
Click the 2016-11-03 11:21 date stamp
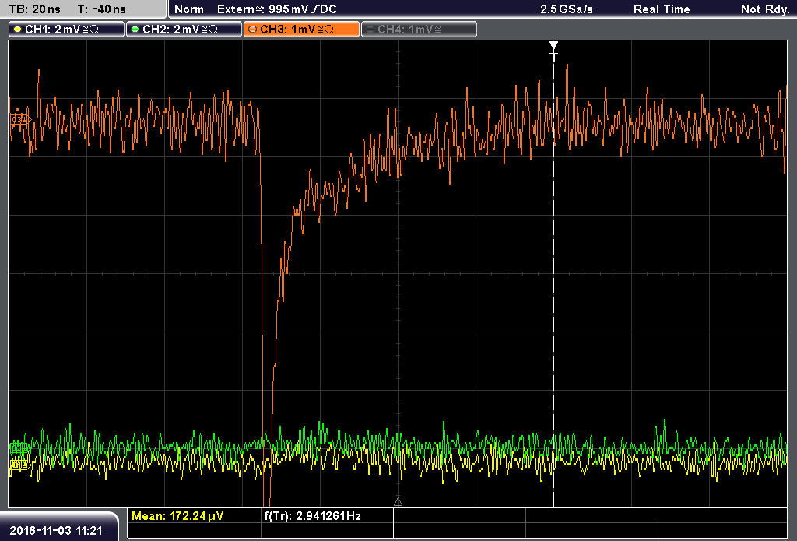[x=56, y=530]
